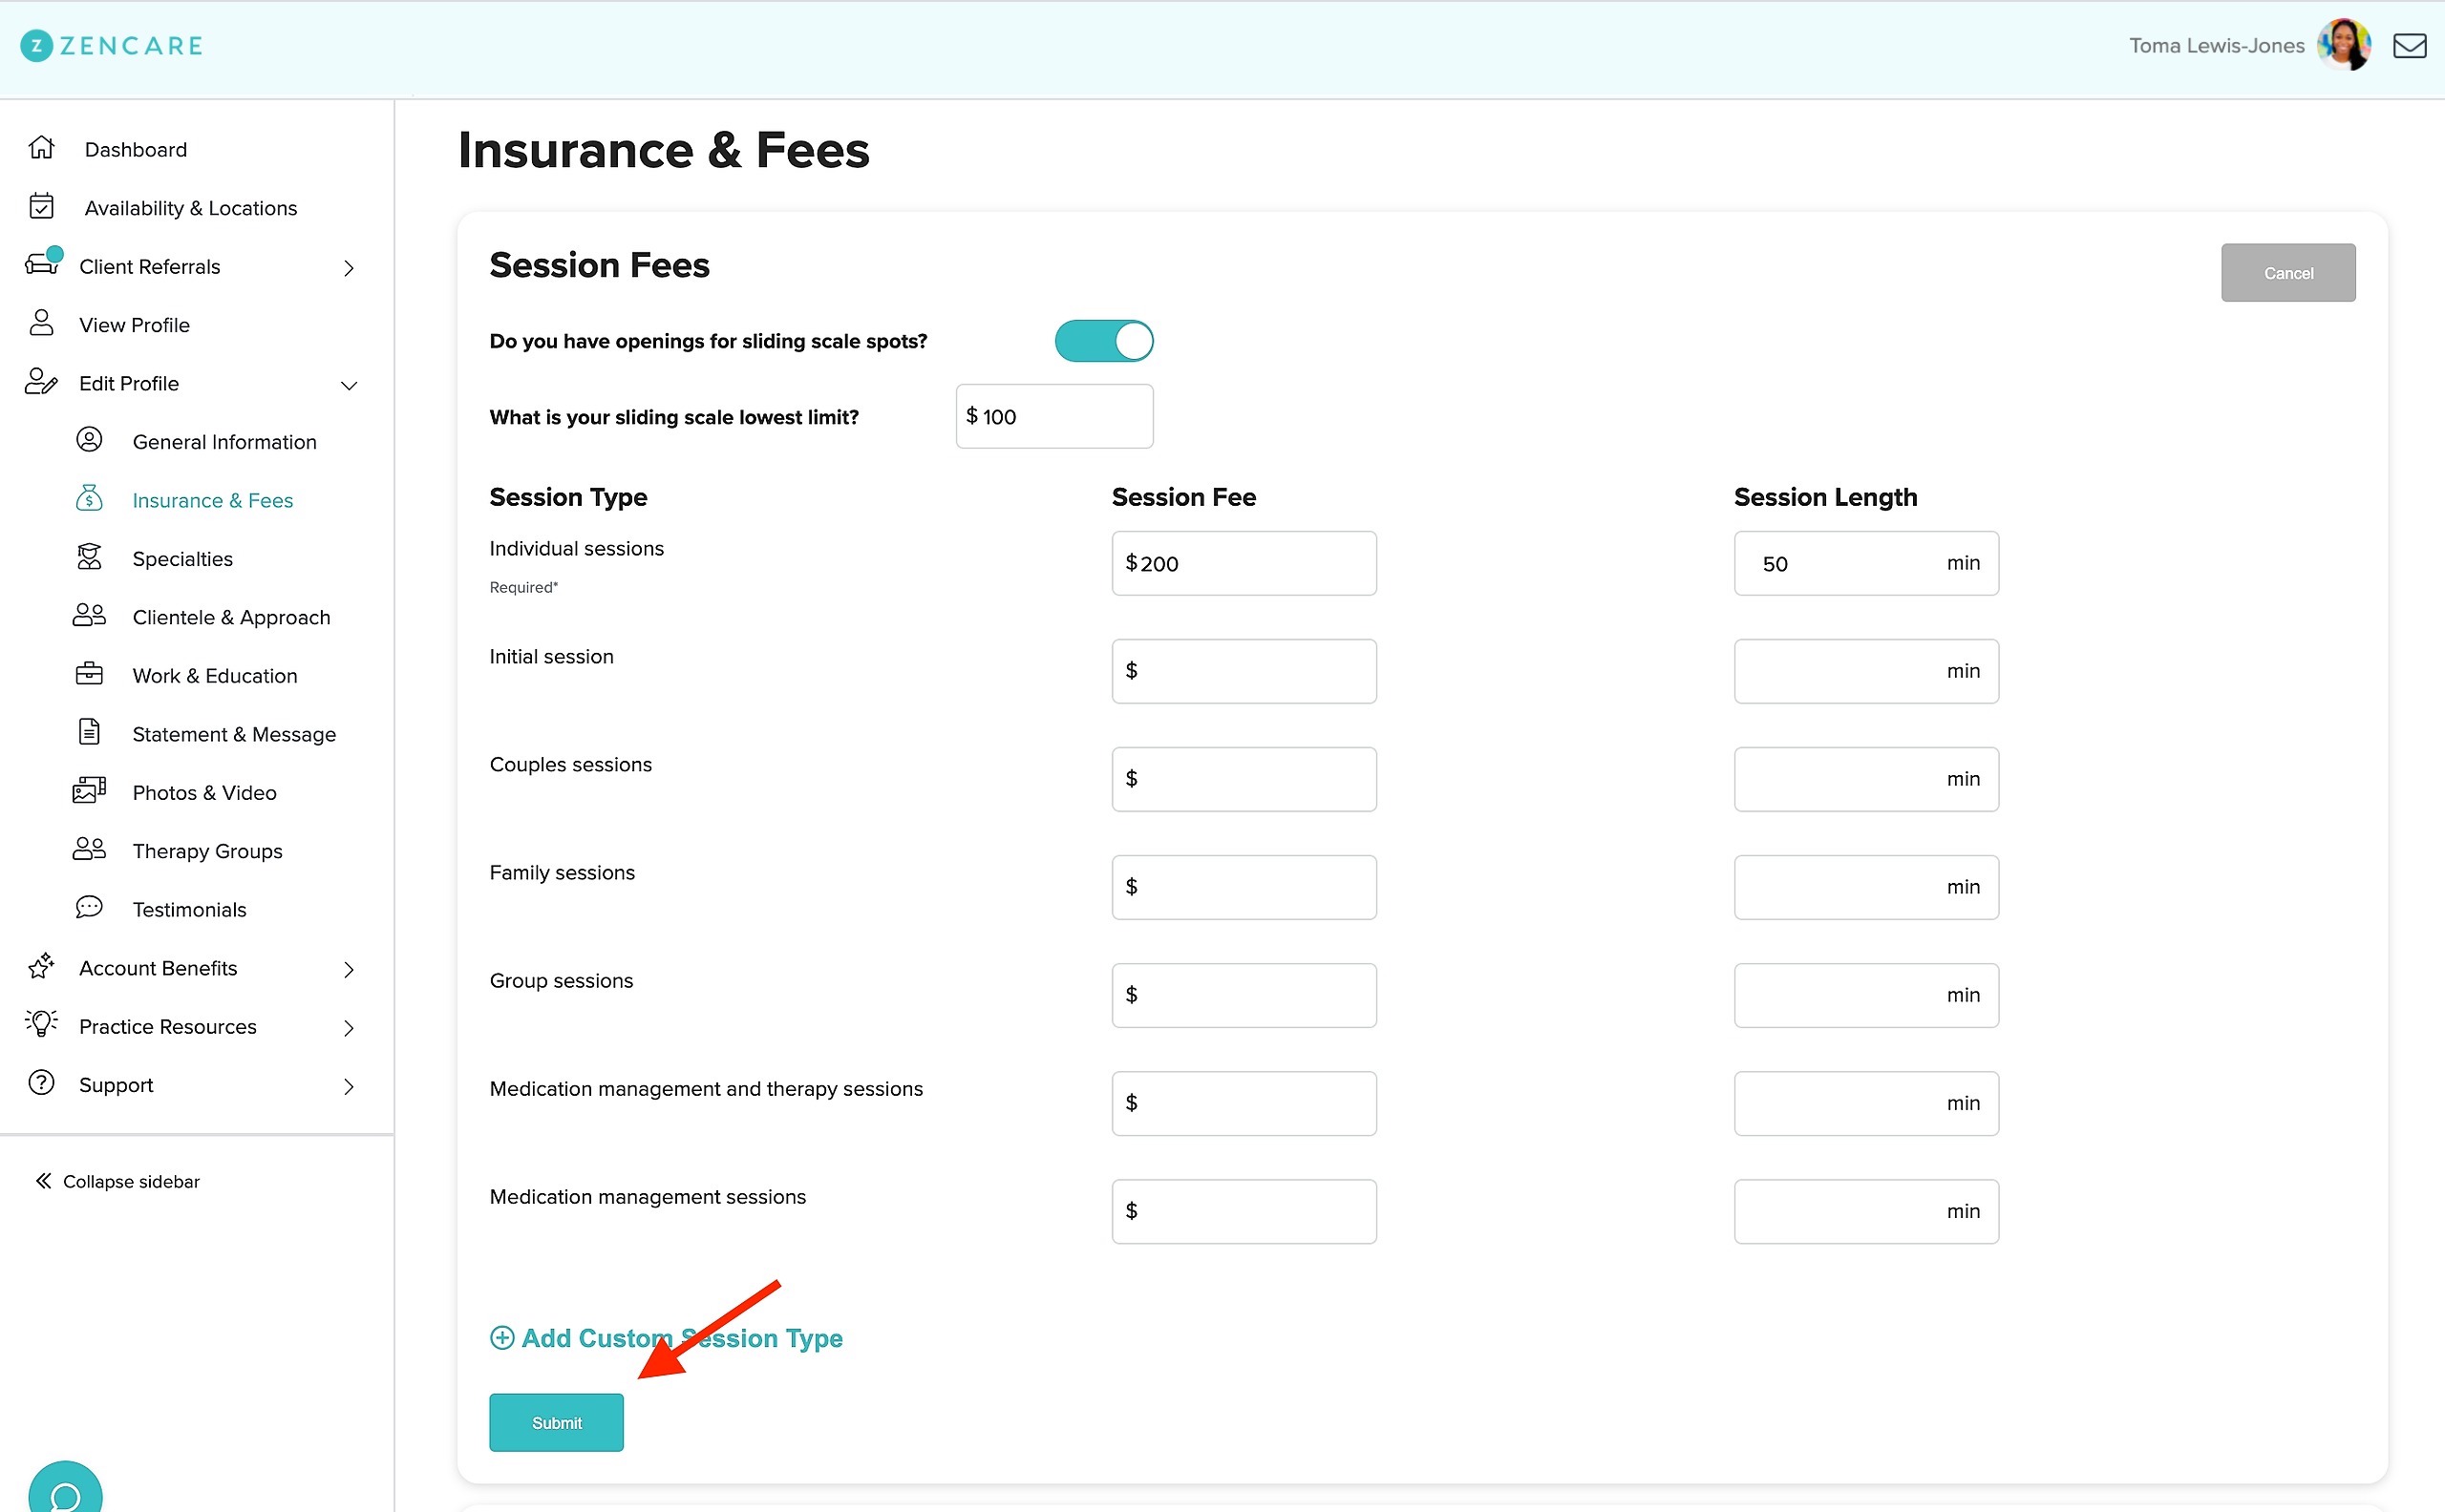Select the Individual sessions fee field
Screen dimensions: 2445x1512
point(1244,563)
